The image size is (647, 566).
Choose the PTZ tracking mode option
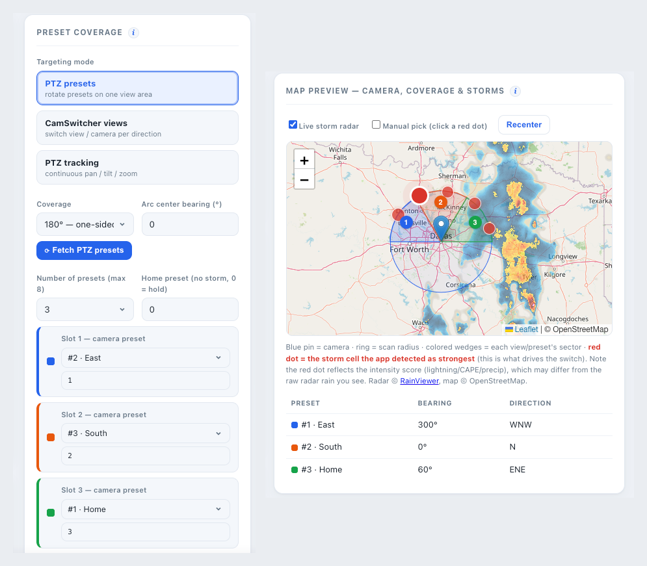(x=137, y=168)
